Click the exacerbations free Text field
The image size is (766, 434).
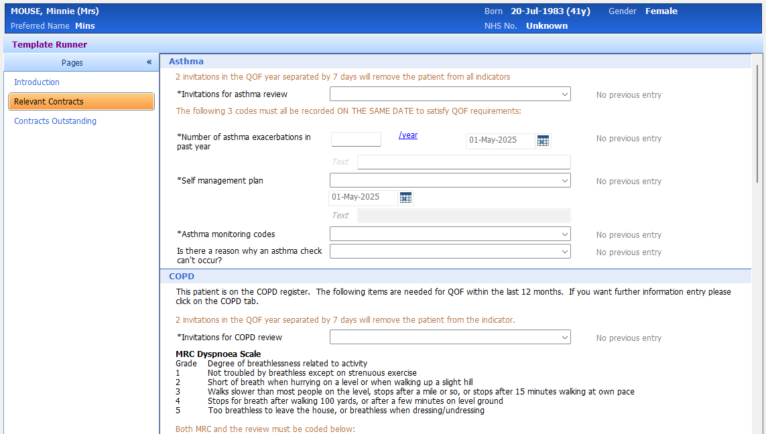tap(464, 162)
